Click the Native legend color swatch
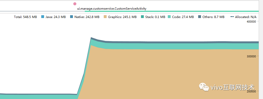The width and height of the screenshot is (263, 99). click(72, 17)
